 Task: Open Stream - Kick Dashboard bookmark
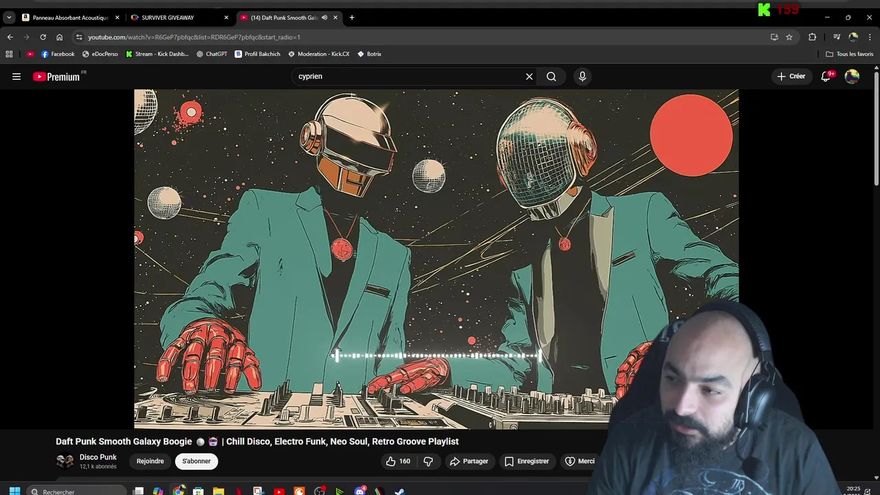click(157, 54)
